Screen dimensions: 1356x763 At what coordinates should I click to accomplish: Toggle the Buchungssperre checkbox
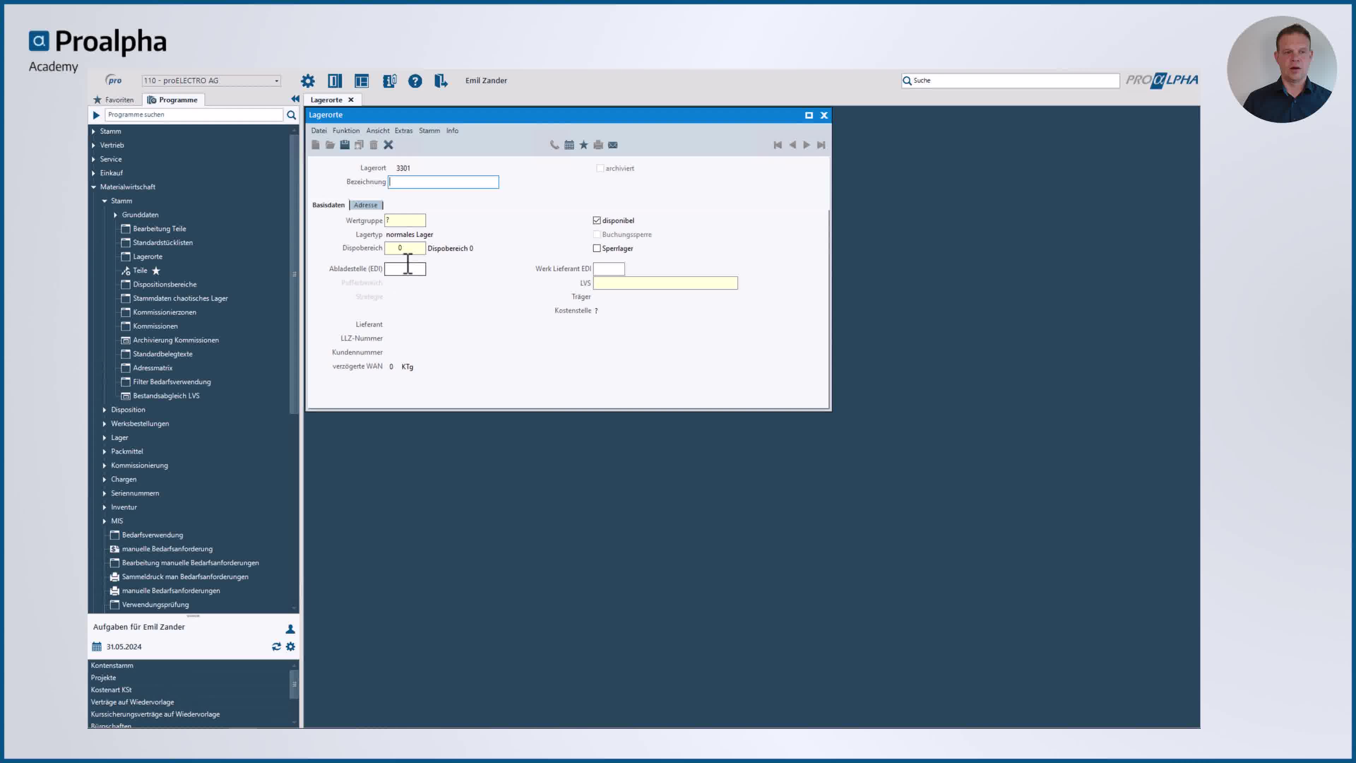click(597, 234)
